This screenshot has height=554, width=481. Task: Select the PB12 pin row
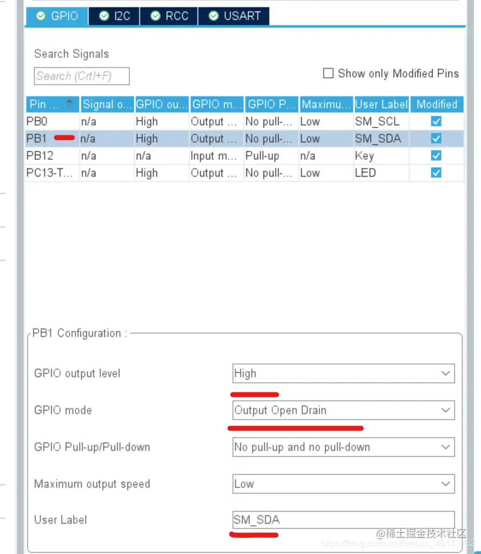pyautogui.click(x=245, y=155)
